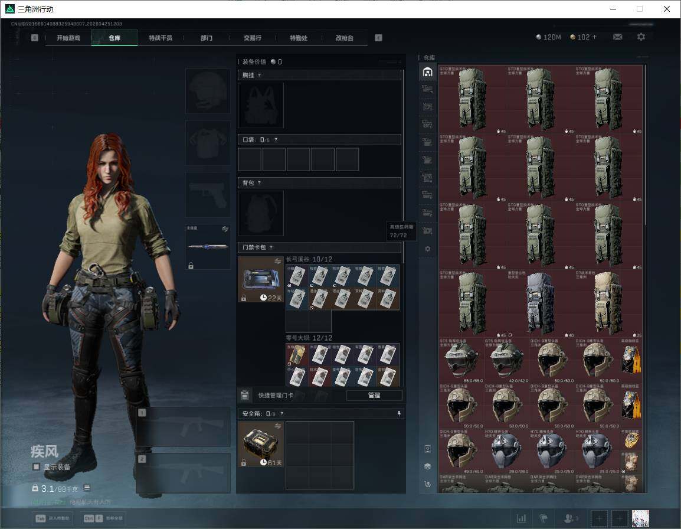Select primary weapon slot 2
Screen dimensions: 681x529
pos(184,474)
